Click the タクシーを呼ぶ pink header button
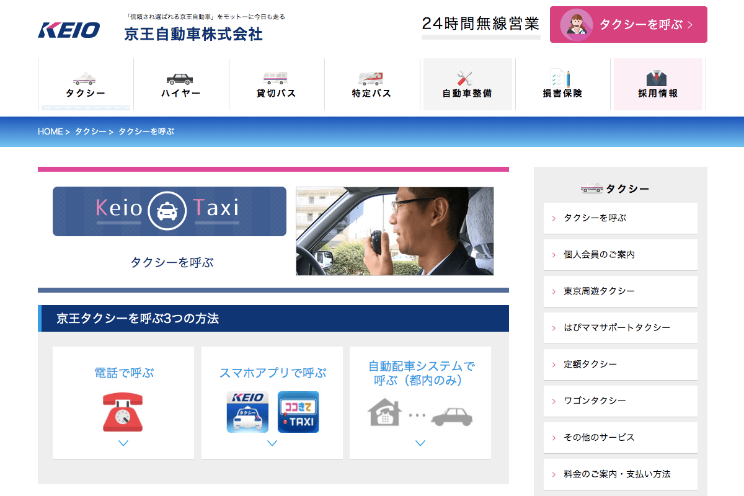The height and width of the screenshot is (496, 744). 628,24
